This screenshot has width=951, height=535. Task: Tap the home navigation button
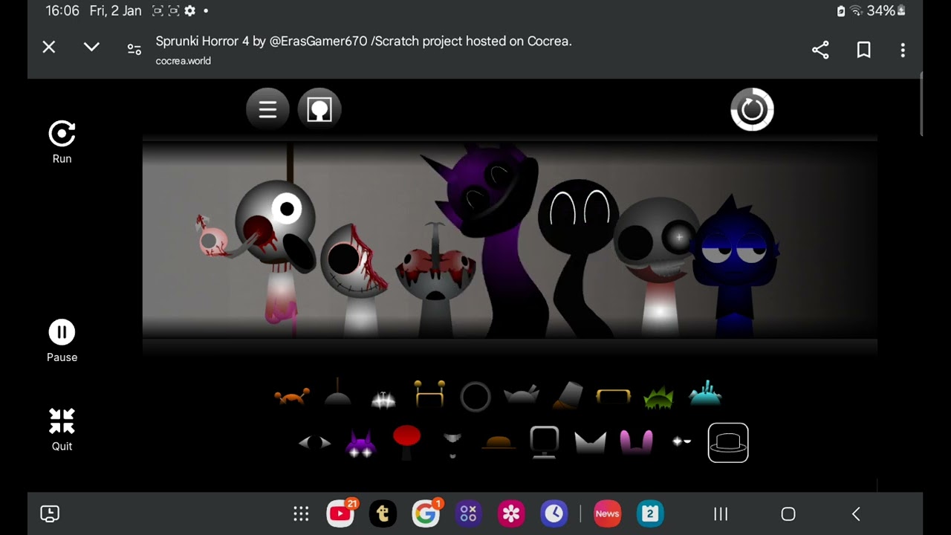(x=788, y=513)
